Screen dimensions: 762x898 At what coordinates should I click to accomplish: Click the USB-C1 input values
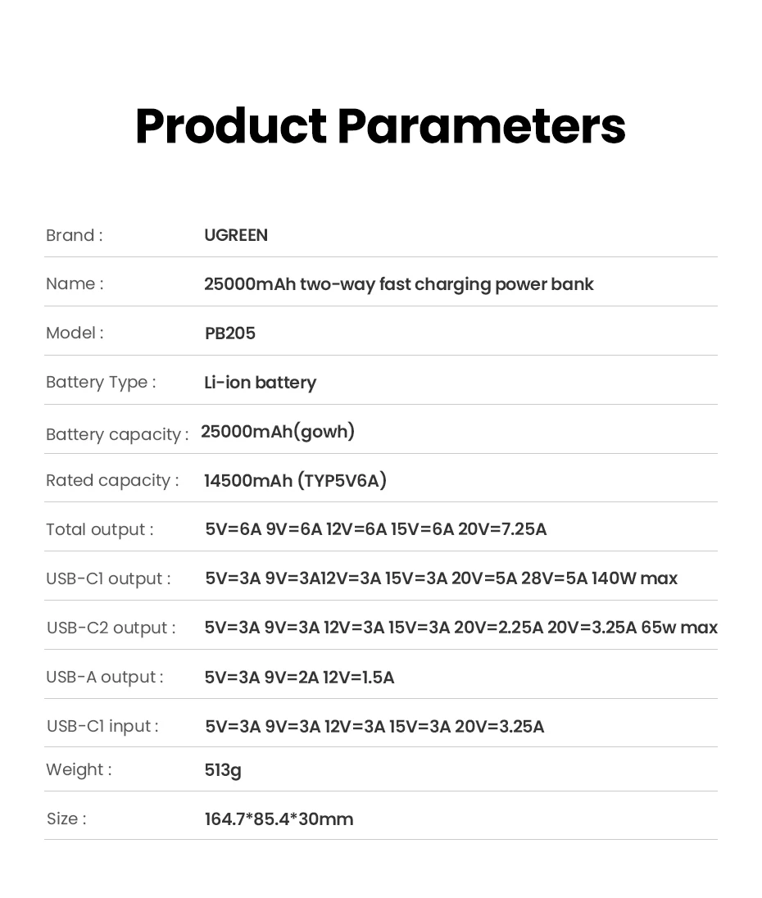pyautogui.click(x=374, y=727)
